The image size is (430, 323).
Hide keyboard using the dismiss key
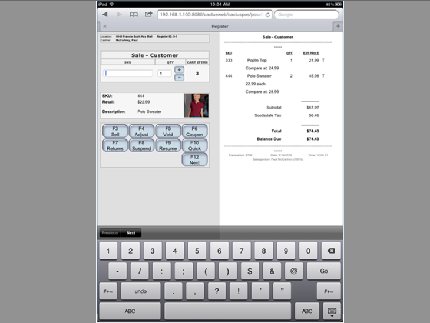tap(330, 311)
